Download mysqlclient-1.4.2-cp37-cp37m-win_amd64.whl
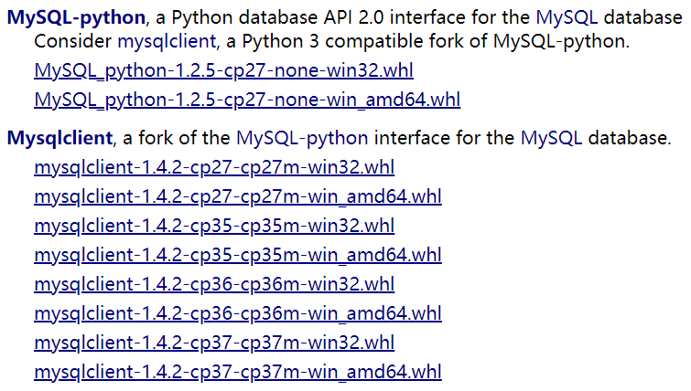 [x=238, y=372]
